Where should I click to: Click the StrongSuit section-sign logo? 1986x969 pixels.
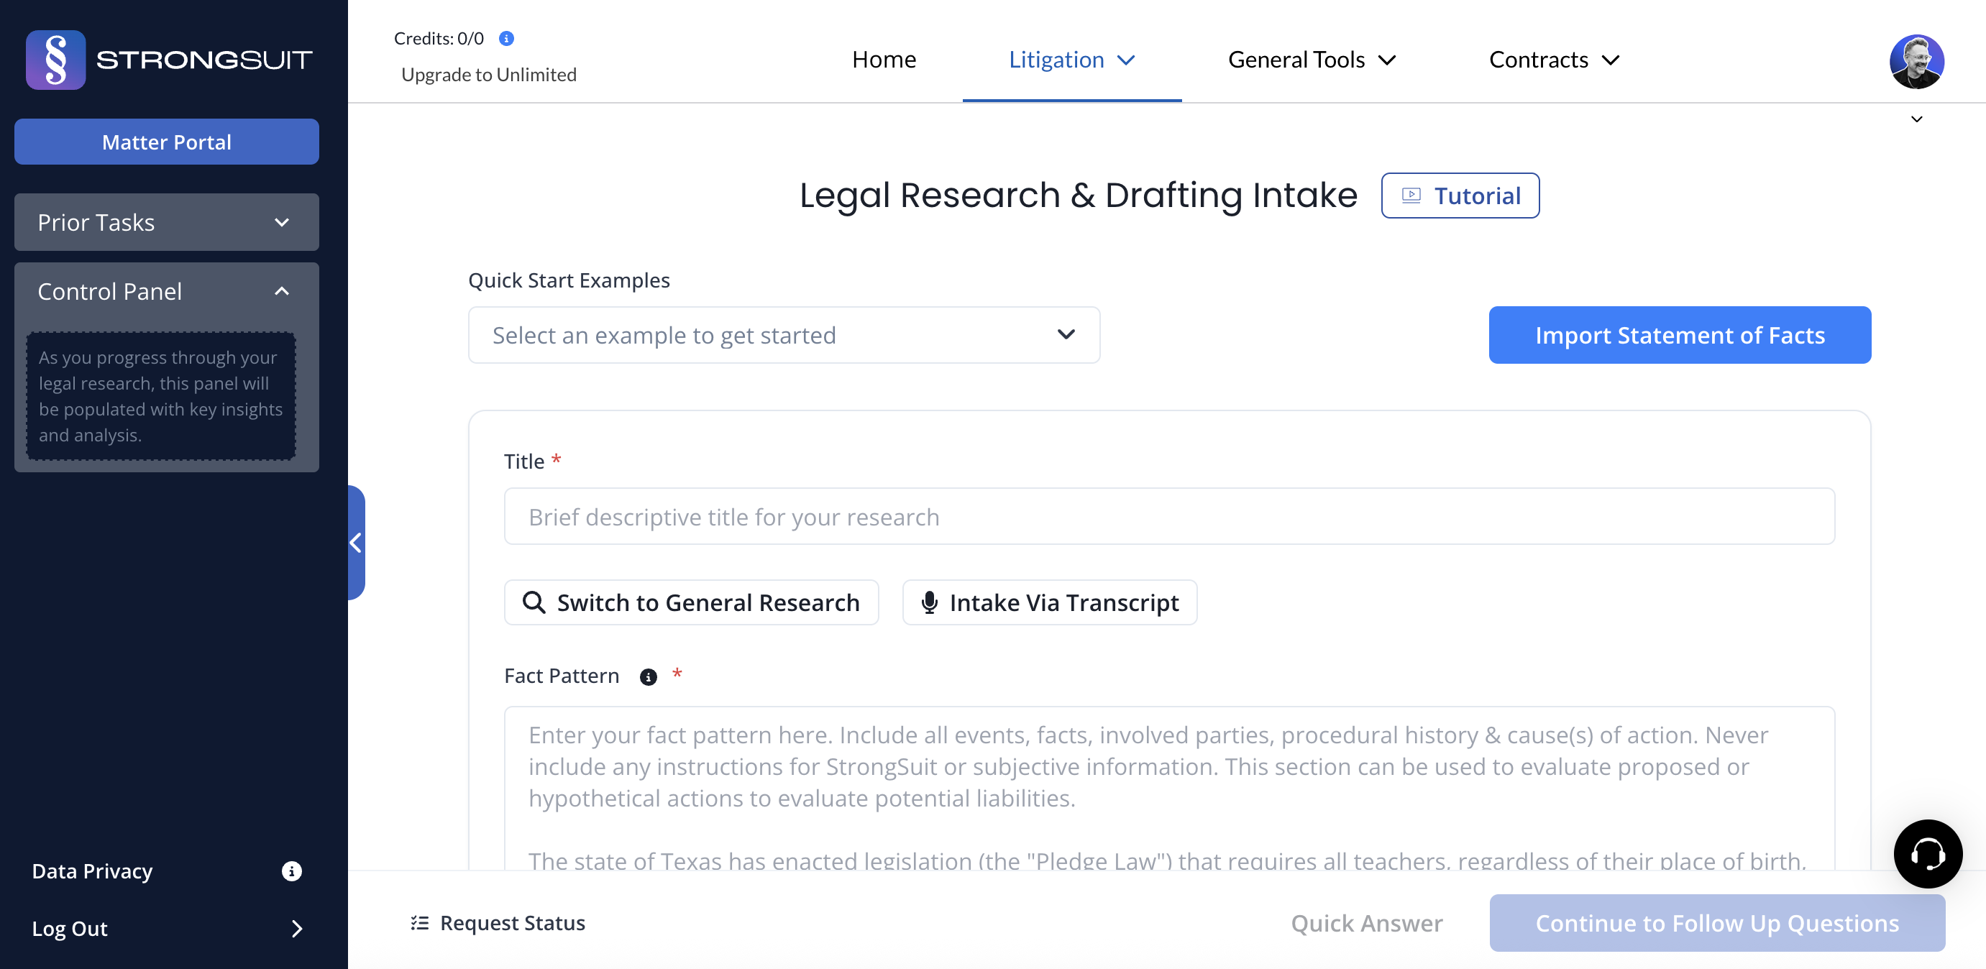tap(55, 60)
